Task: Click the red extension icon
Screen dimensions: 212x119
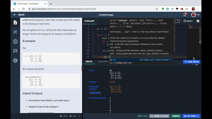Action: point(182,9)
